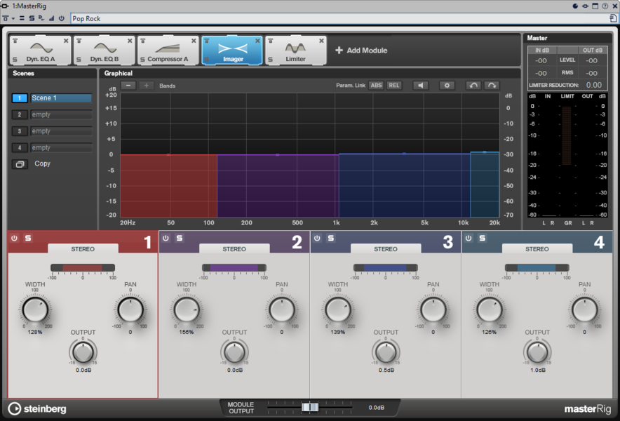Bypass the Dyn. EQ B module

point(79,41)
